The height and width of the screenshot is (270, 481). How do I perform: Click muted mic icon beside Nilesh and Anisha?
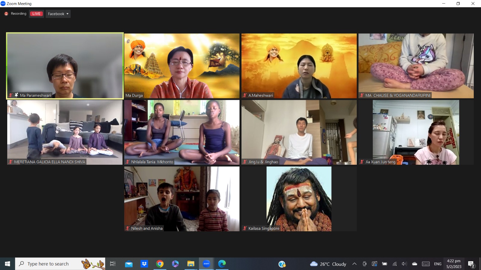[127, 228]
